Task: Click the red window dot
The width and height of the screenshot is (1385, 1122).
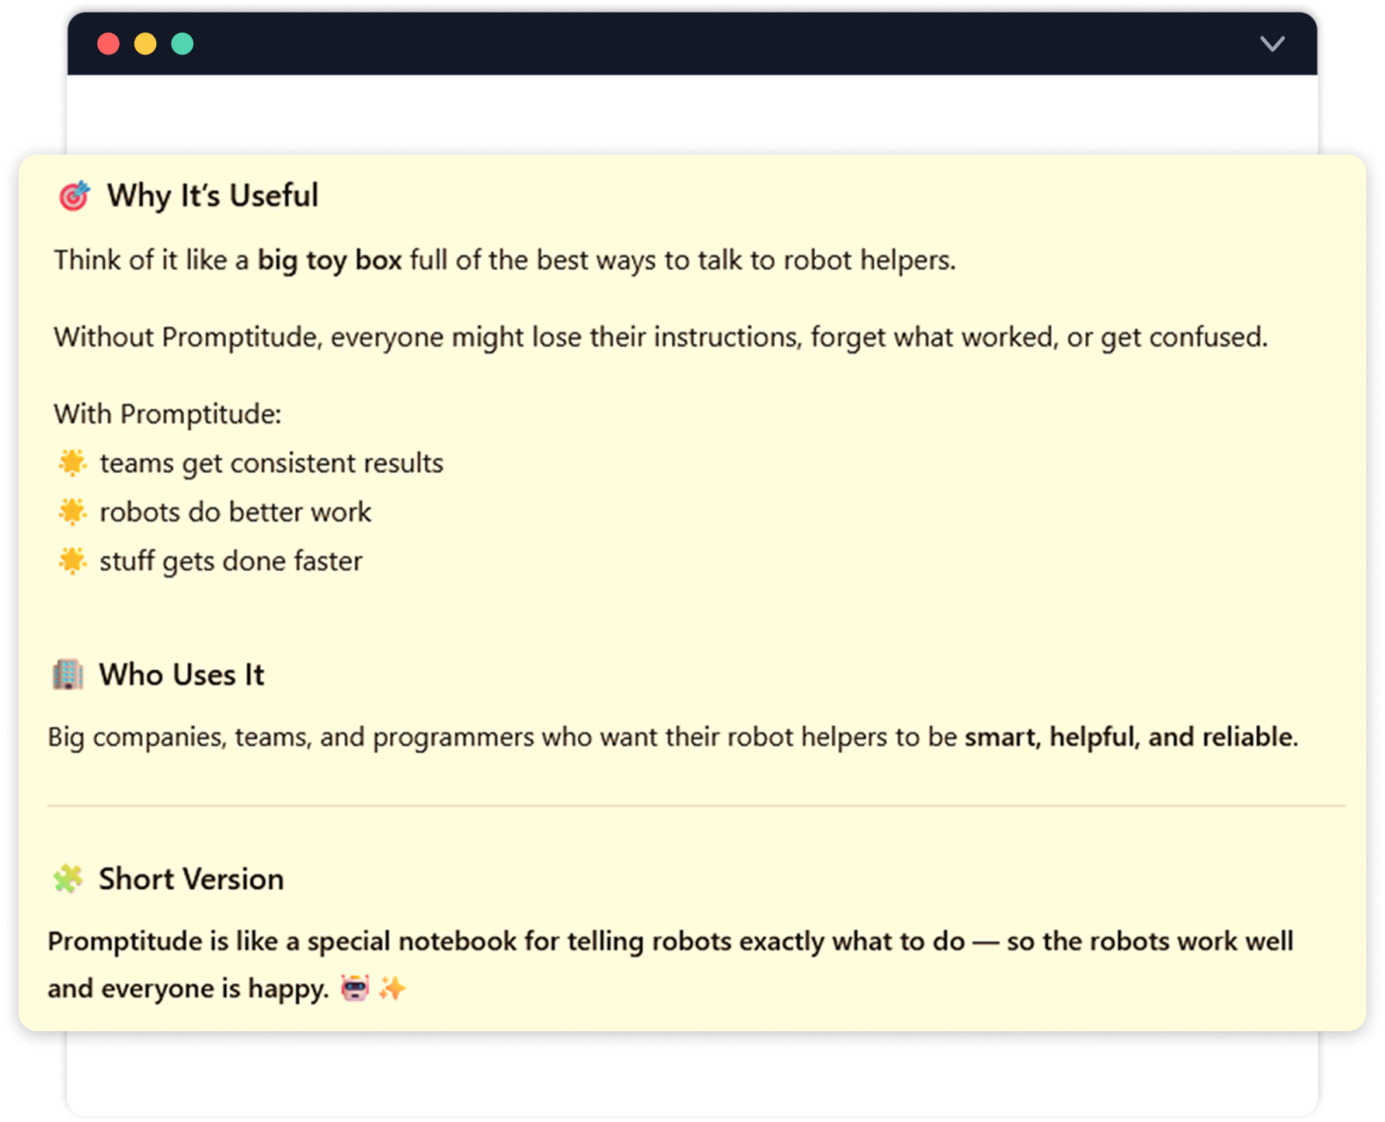Action: tap(108, 43)
